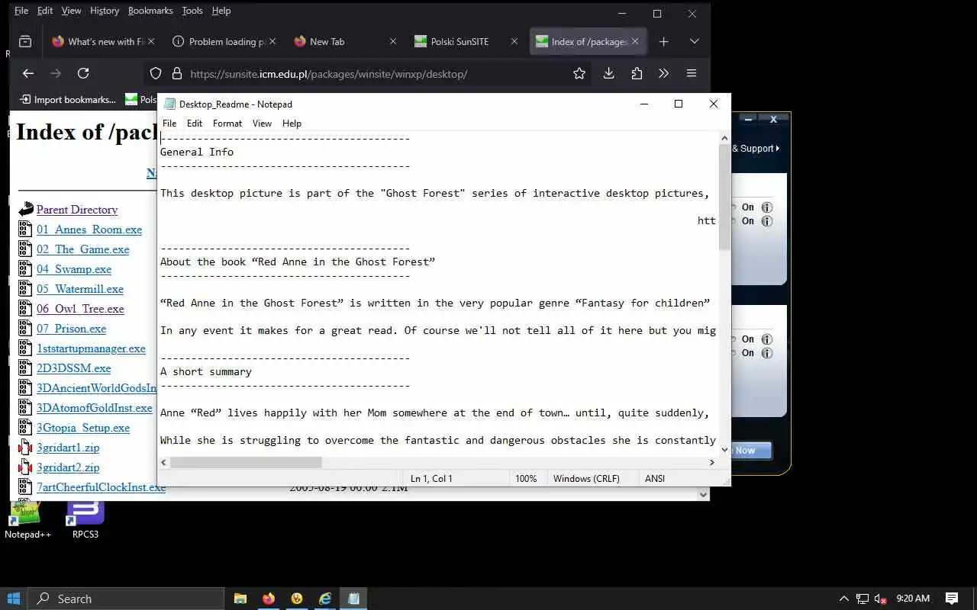Screen dimensions: 977x610
Task: Expand Firefox toolbar overflow chevrons
Action: (663, 73)
